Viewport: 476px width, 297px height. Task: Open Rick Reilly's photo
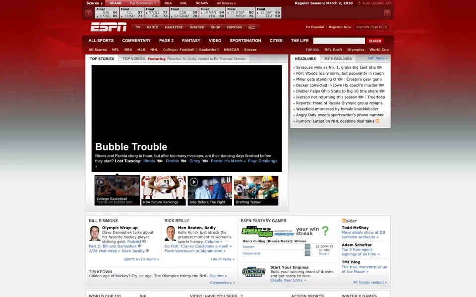coord(170,233)
